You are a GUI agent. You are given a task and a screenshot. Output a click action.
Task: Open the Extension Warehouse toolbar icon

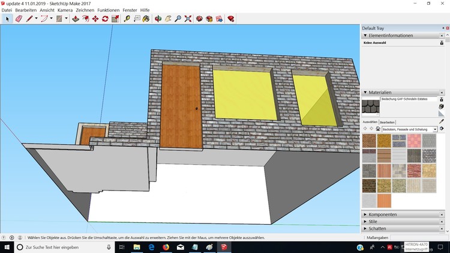coord(209,19)
